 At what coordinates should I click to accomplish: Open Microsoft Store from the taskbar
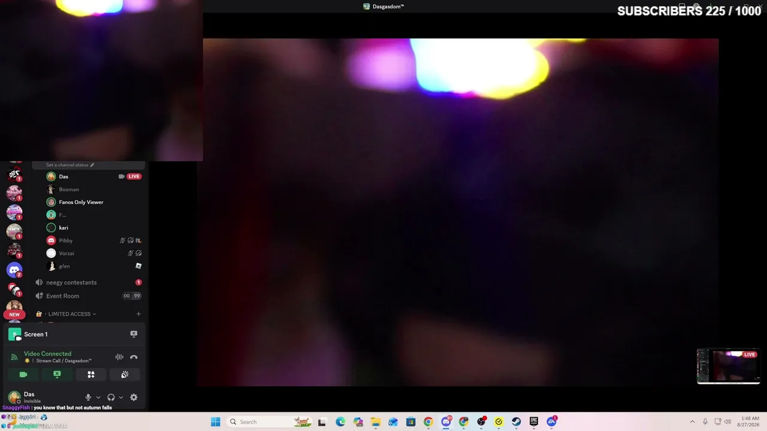[410, 422]
